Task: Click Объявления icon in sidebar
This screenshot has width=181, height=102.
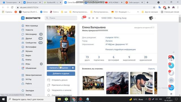Action: coord(23,68)
